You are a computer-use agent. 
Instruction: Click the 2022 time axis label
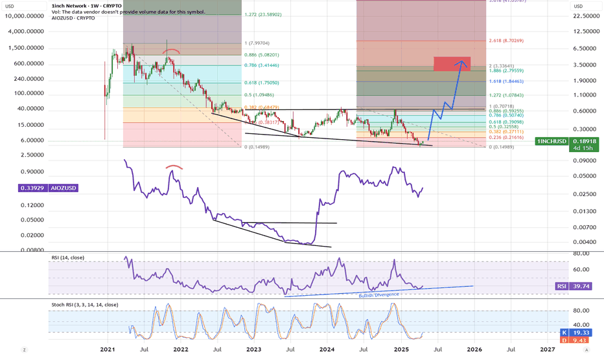[181, 350]
